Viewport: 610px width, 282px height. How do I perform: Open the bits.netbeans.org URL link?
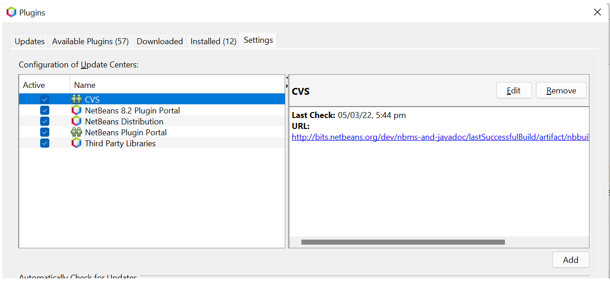pos(440,137)
